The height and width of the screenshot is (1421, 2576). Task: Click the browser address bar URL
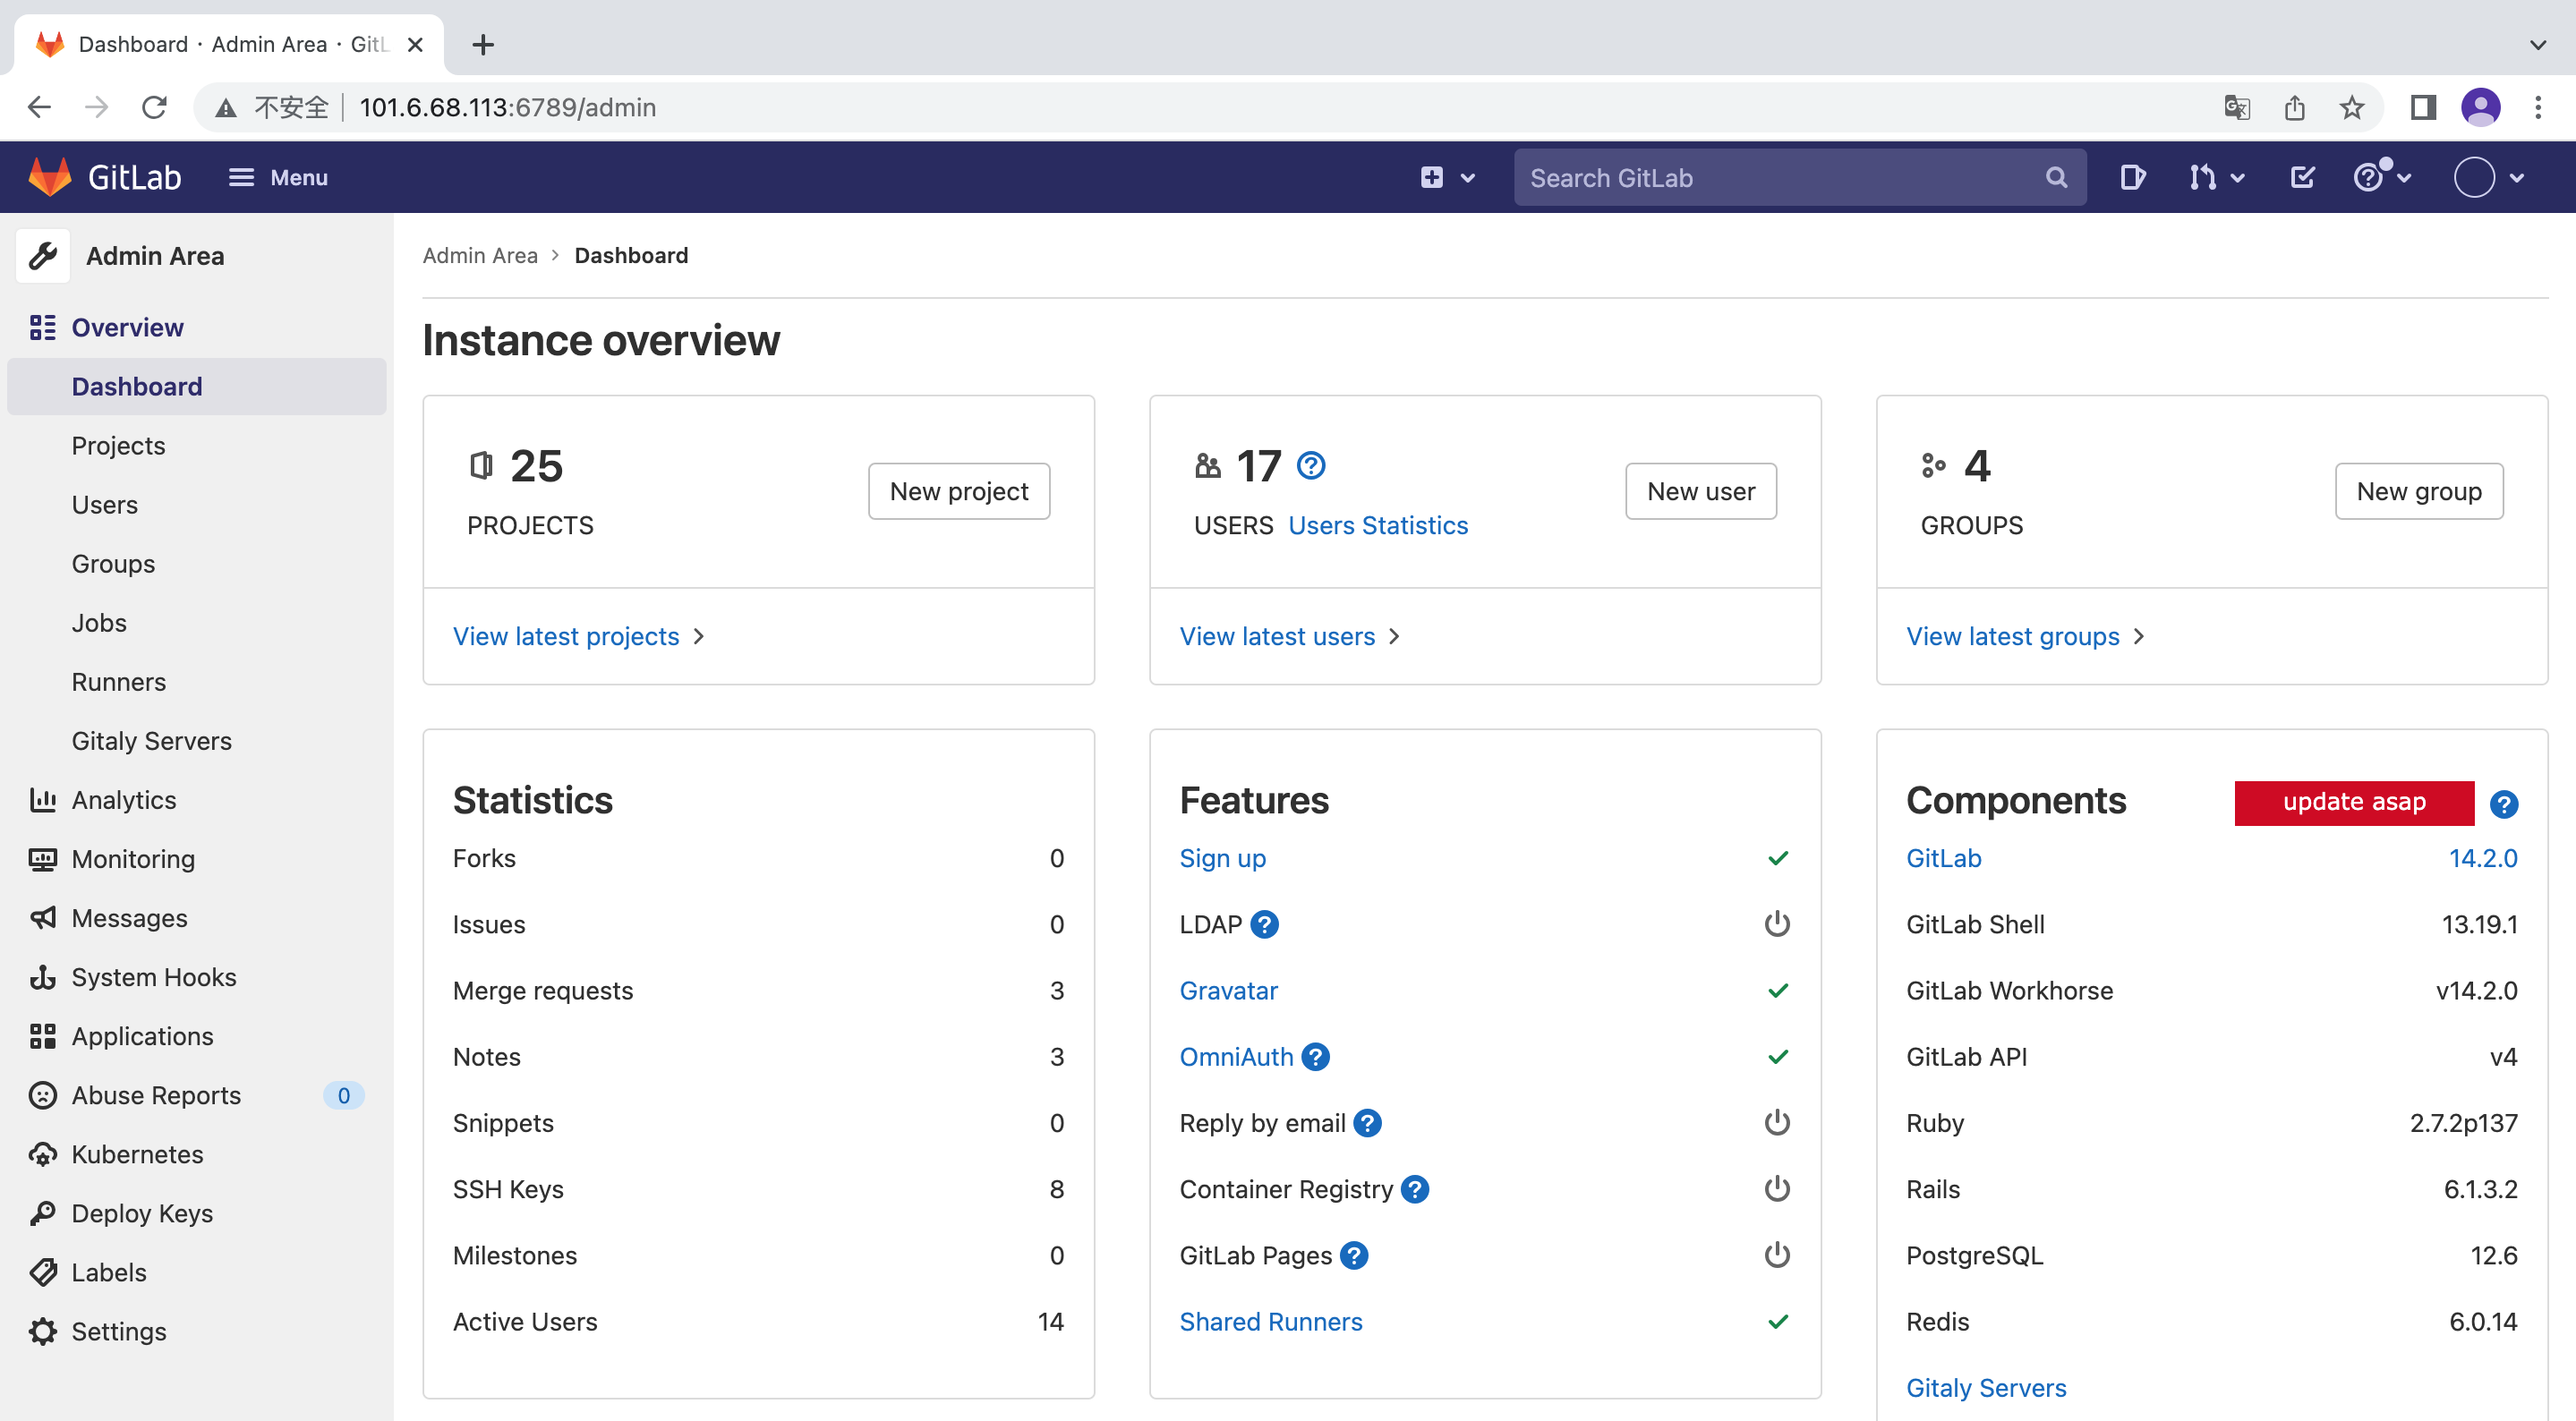[x=507, y=107]
